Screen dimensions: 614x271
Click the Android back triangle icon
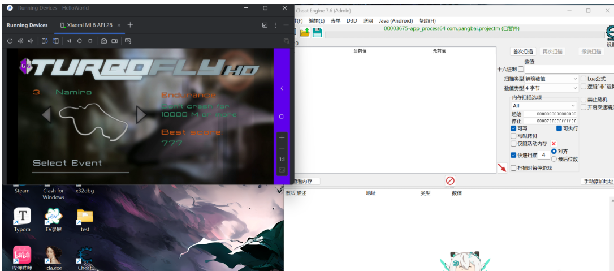(69, 41)
